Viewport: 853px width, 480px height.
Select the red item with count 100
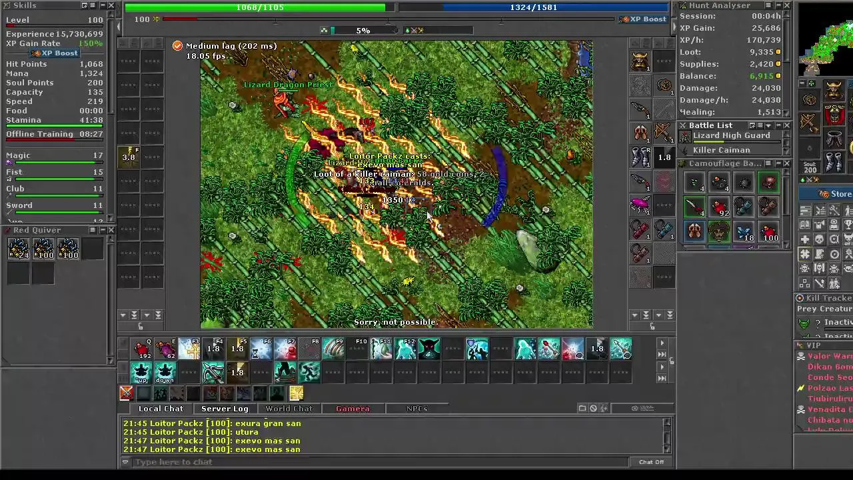pyautogui.click(x=768, y=231)
